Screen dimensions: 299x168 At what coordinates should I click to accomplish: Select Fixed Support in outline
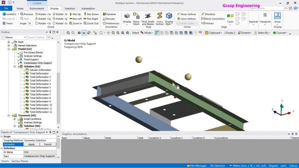coord(31,59)
